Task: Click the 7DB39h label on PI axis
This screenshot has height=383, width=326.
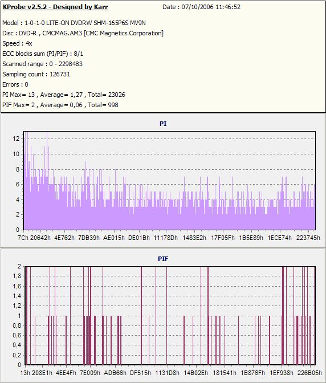Action: click(89, 238)
